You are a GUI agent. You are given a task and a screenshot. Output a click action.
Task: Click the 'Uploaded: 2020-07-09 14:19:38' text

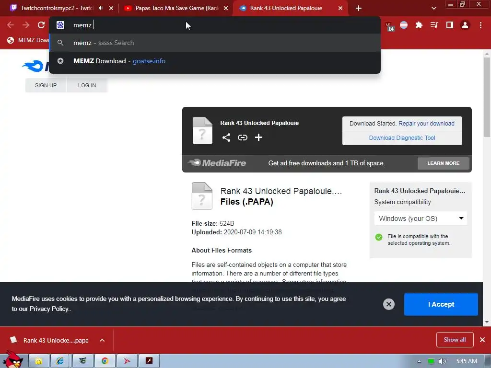point(237,232)
